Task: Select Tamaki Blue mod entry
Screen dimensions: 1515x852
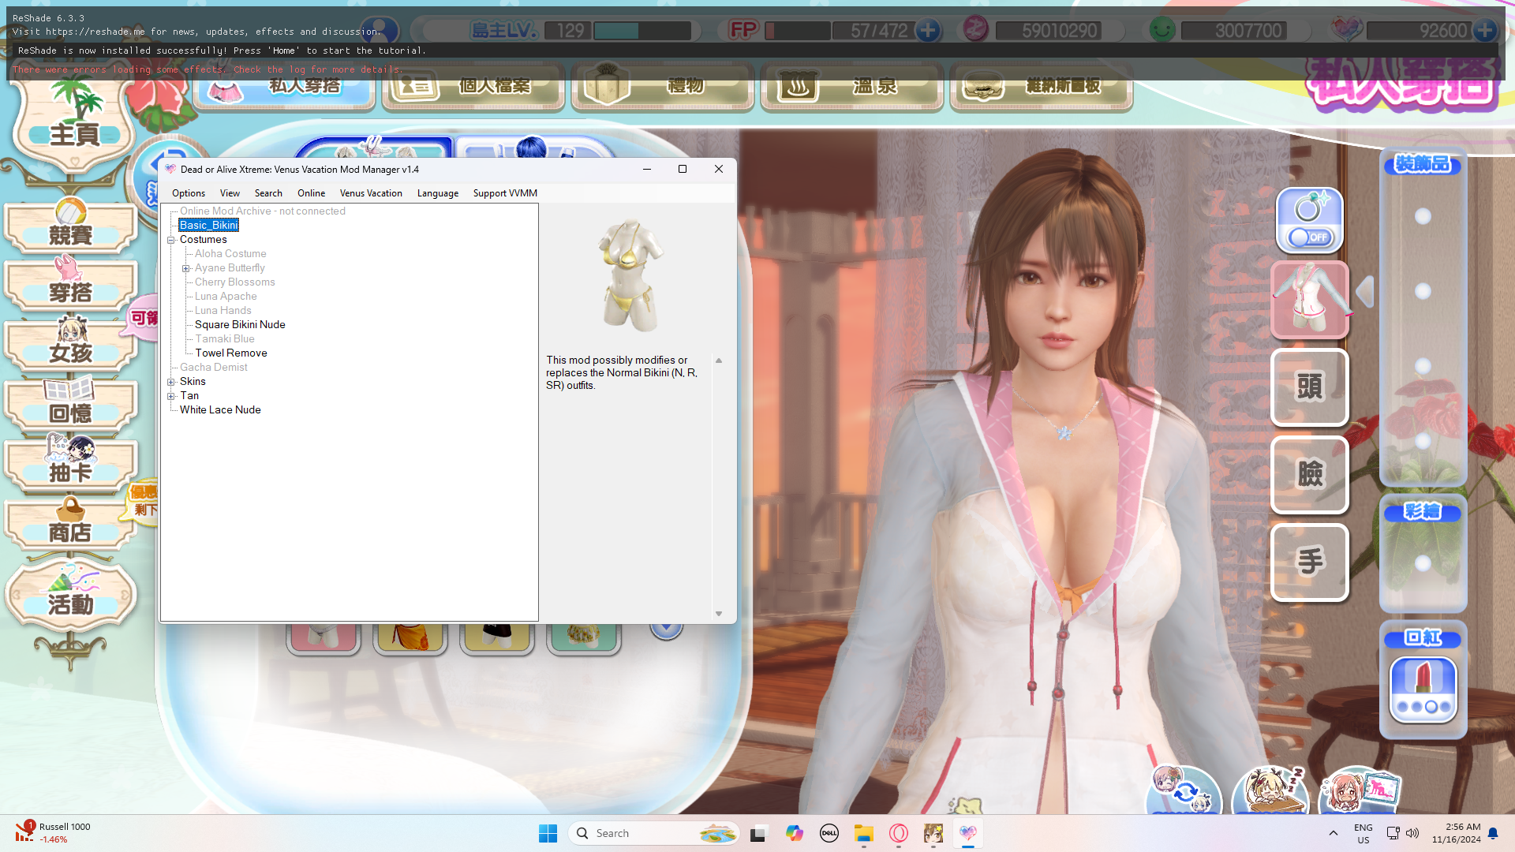Action: tap(225, 339)
